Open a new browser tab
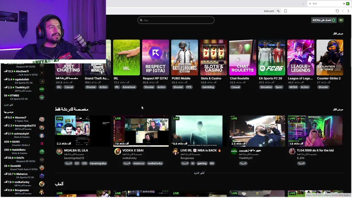The width and height of the screenshot is (352, 198). tap(303, 4)
